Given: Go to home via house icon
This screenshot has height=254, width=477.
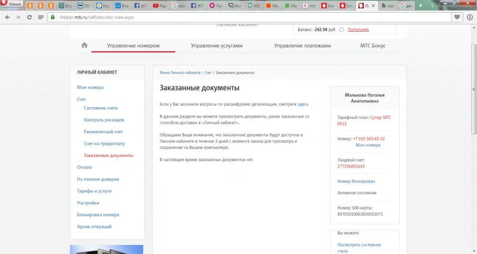Looking at the screenshot, I should (x=85, y=45).
